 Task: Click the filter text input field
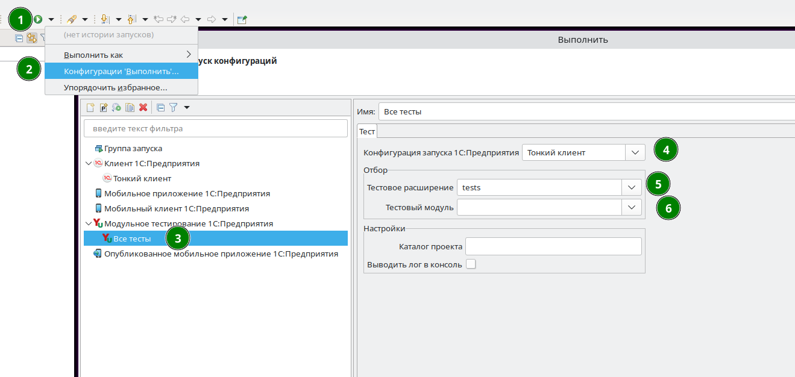click(x=216, y=128)
